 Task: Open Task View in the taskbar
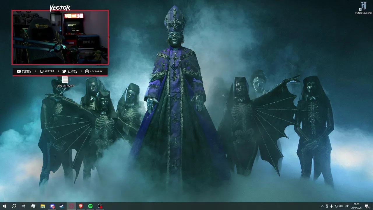[23, 206]
